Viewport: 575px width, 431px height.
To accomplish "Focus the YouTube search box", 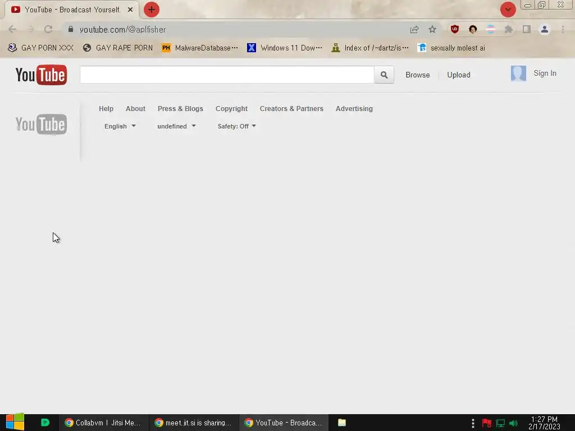I will 227,75.
